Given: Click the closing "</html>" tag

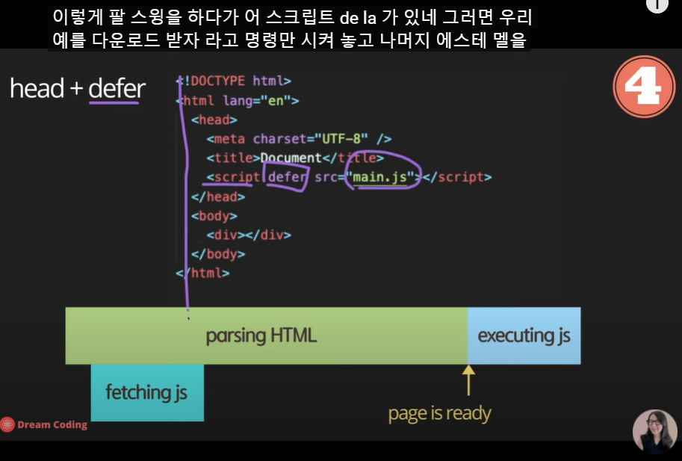Looking at the screenshot, I should 202,273.
